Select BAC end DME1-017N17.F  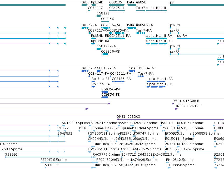tap(188, 106)
